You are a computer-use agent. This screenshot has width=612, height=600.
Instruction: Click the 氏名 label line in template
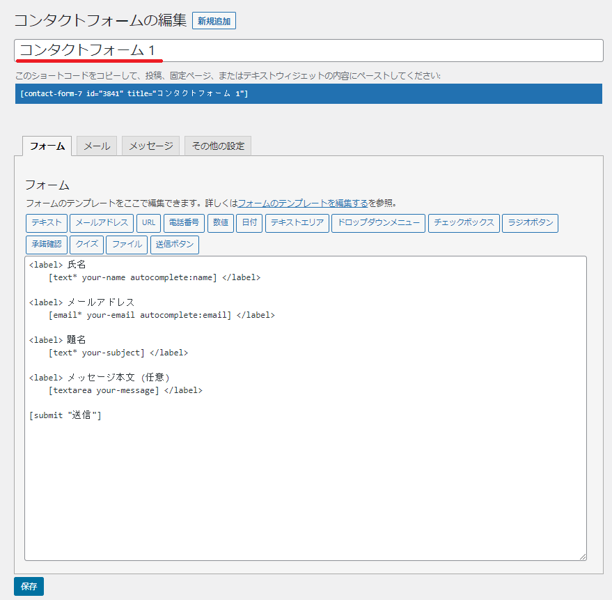point(57,265)
